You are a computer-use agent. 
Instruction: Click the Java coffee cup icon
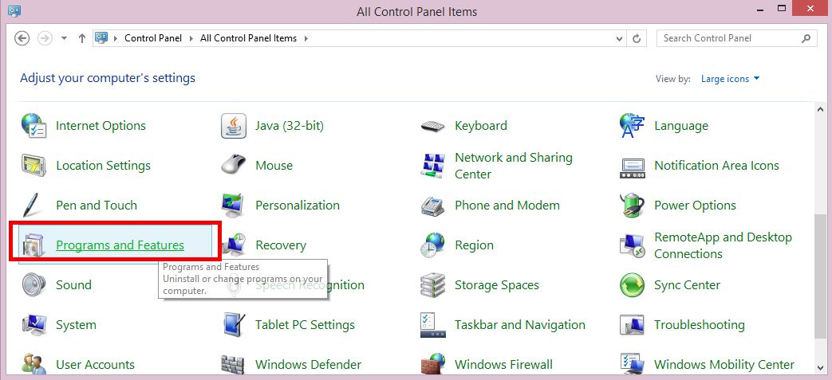(x=233, y=126)
